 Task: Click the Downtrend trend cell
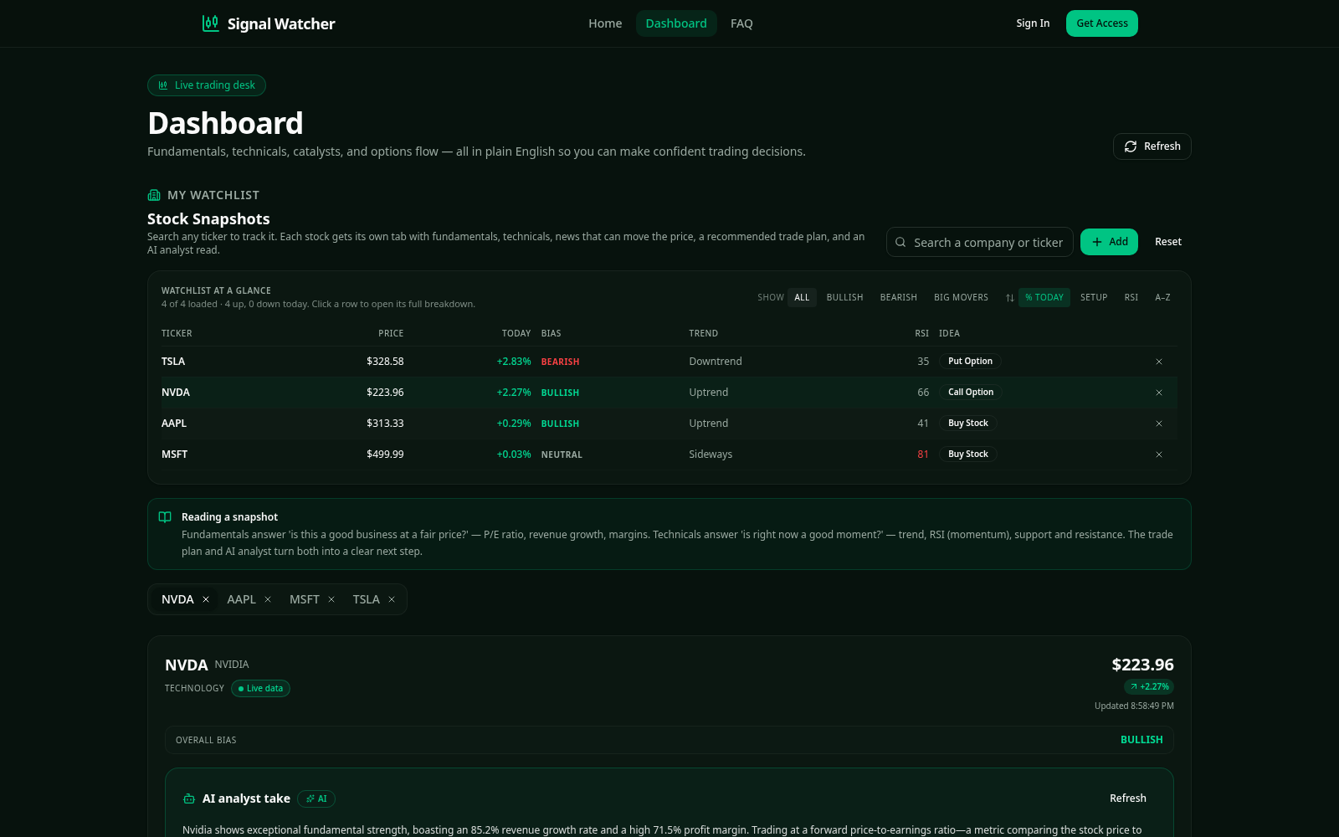[716, 362]
